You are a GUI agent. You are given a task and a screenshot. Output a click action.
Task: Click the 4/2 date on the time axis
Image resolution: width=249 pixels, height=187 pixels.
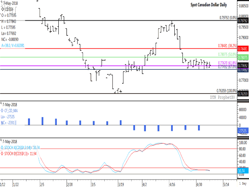pyautogui.click(x=145, y=184)
